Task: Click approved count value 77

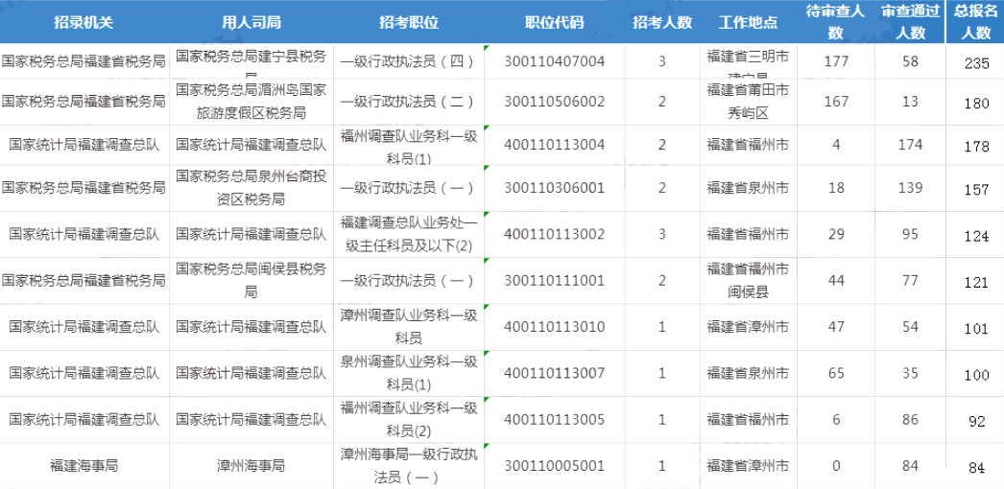Action: click(x=910, y=281)
